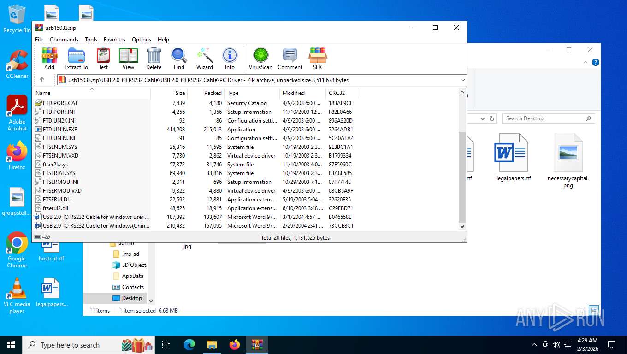This screenshot has height=354, width=627.
Task: Click the key icon in status bar
Action: (x=46, y=237)
